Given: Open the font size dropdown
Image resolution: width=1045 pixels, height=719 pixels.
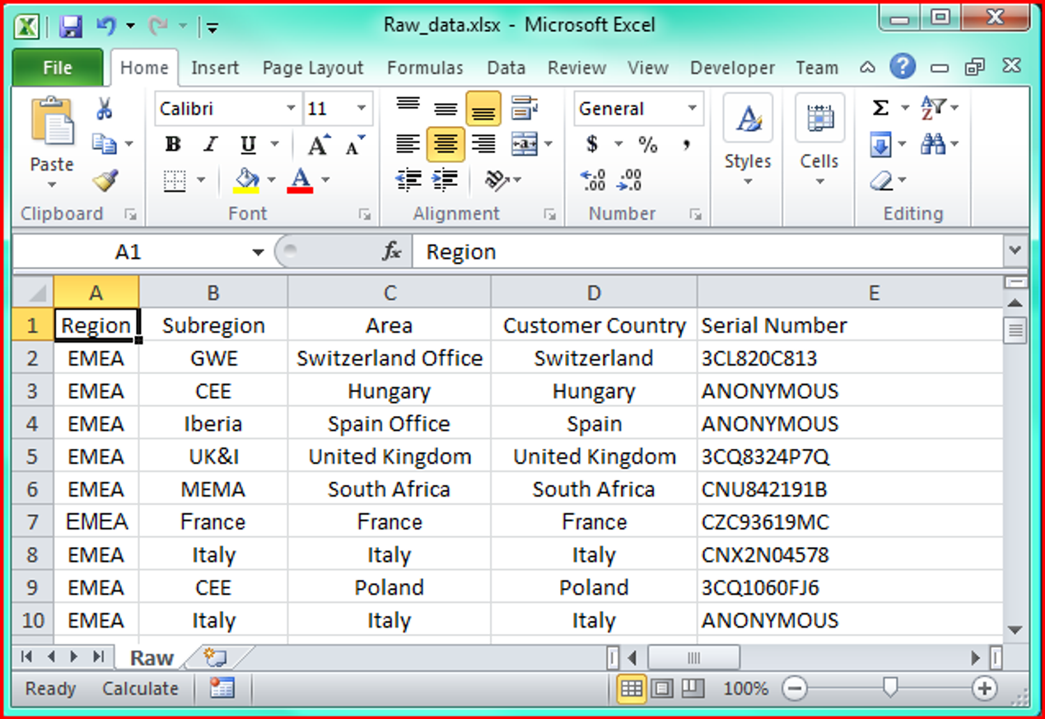Looking at the screenshot, I should 362,108.
